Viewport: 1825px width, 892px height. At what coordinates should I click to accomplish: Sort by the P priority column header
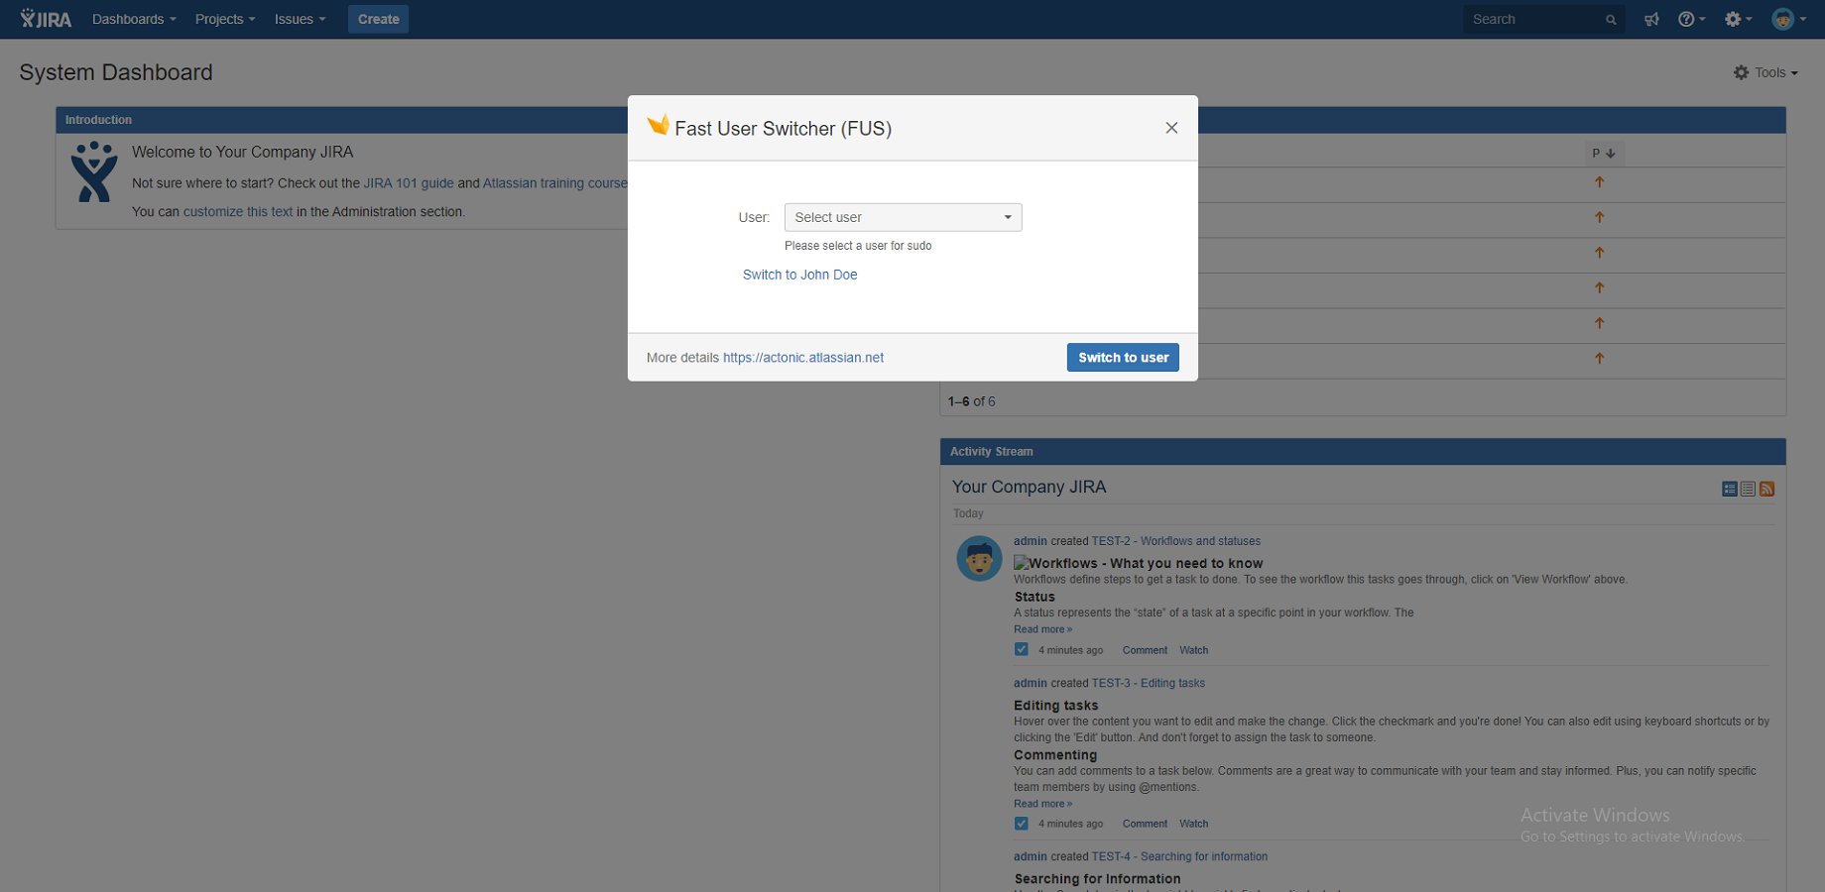pyautogui.click(x=1603, y=153)
